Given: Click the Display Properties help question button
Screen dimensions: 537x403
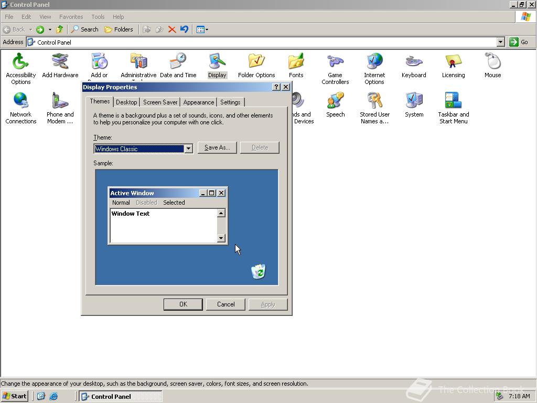Looking at the screenshot, I should click(276, 87).
